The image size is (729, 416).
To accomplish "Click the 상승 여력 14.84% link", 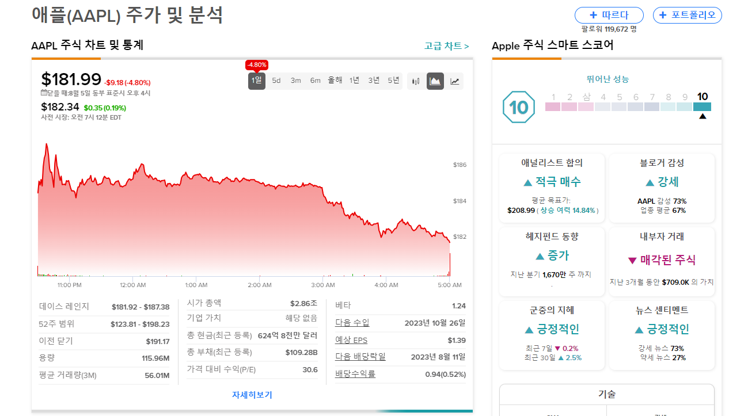I will coord(568,211).
